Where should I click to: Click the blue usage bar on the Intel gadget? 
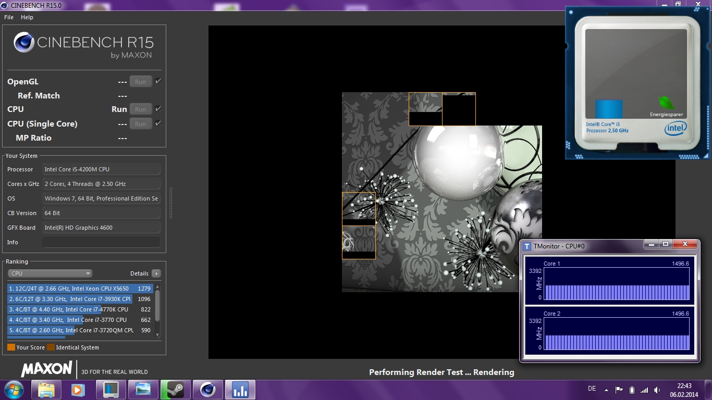pos(609,109)
